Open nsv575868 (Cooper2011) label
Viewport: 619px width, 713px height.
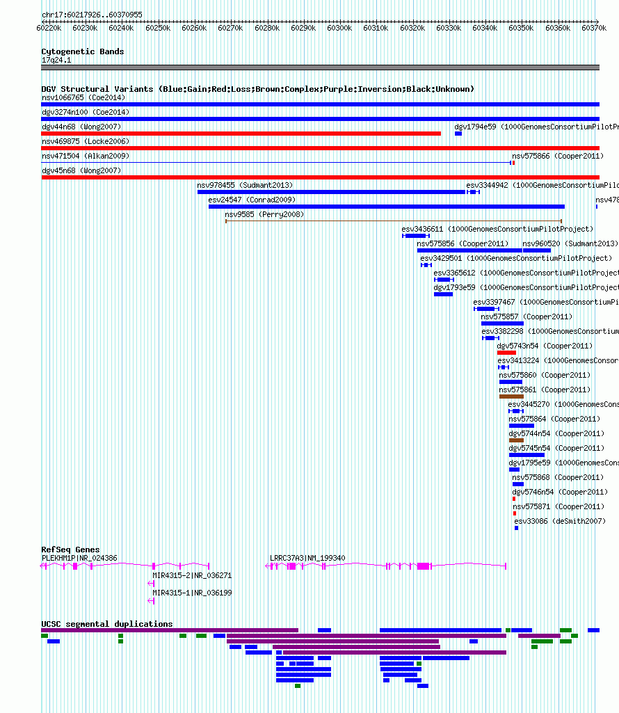[558, 477]
